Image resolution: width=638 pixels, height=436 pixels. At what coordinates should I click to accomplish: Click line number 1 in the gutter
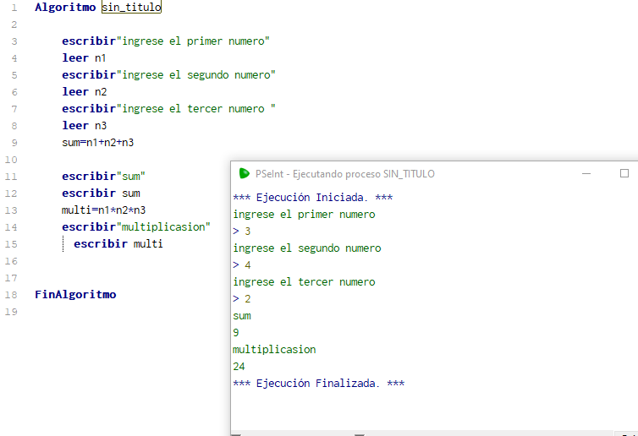coord(14,8)
